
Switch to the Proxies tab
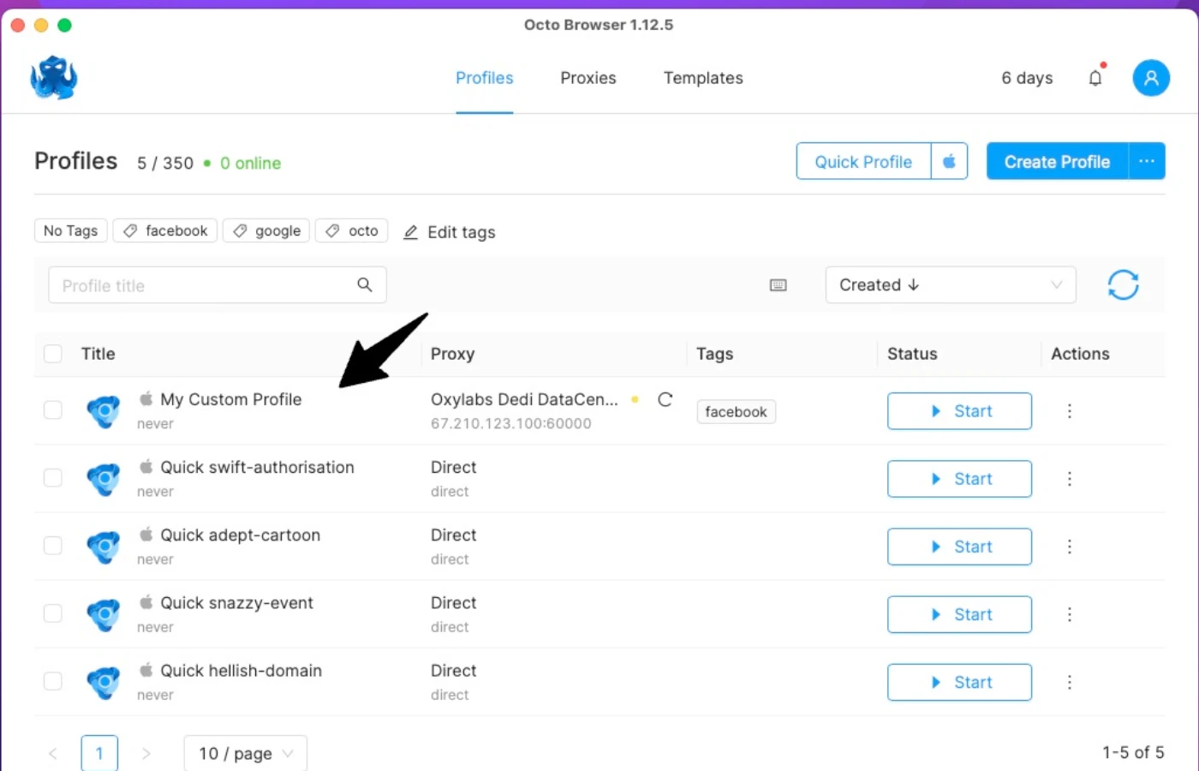point(588,77)
